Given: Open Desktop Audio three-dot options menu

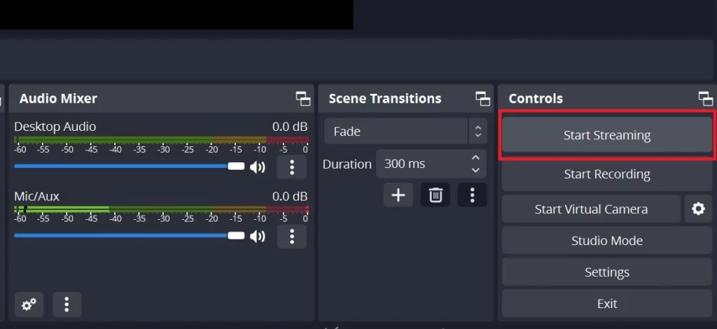Looking at the screenshot, I should 292,167.
